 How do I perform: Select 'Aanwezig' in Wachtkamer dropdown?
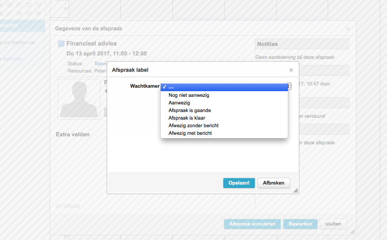179,103
